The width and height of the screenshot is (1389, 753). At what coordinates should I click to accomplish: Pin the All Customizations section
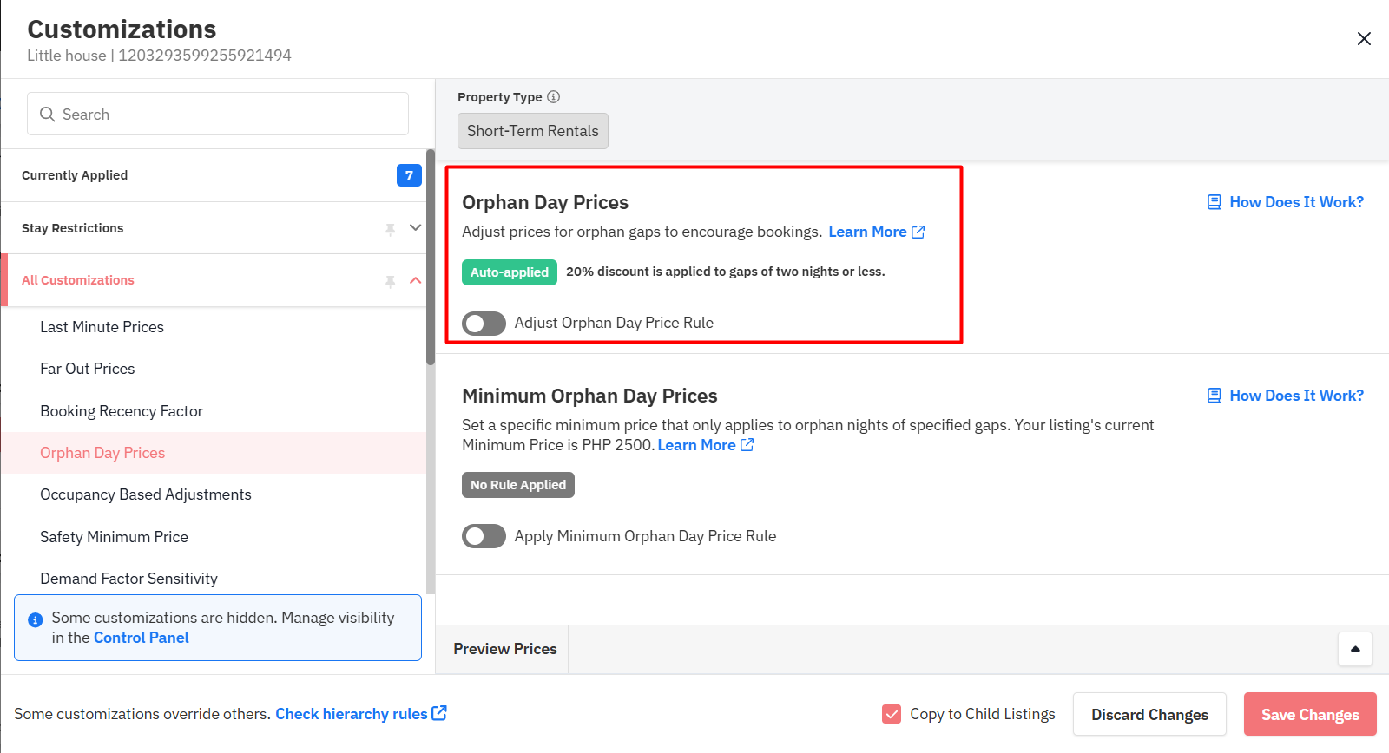point(391,280)
